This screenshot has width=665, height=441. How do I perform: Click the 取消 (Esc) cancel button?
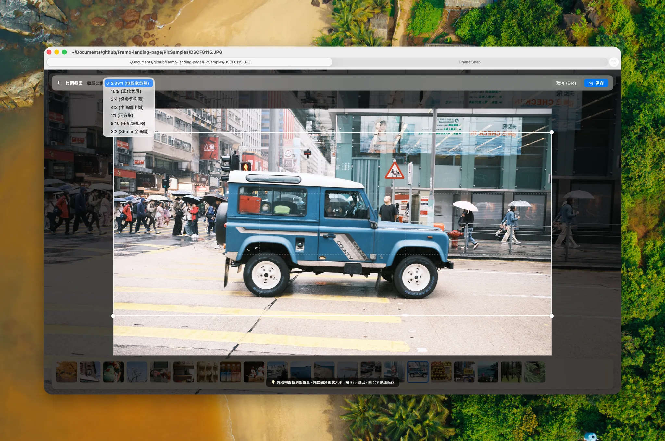pyautogui.click(x=566, y=83)
